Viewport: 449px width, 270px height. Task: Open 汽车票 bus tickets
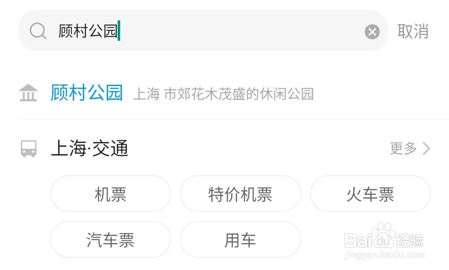click(x=110, y=239)
